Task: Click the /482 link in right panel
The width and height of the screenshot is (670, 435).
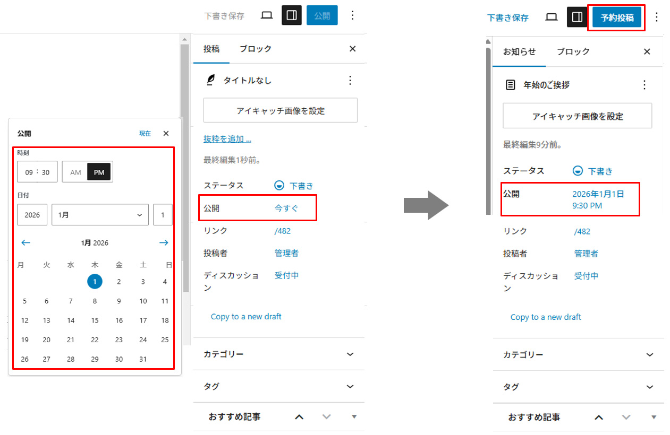Action: click(x=582, y=231)
